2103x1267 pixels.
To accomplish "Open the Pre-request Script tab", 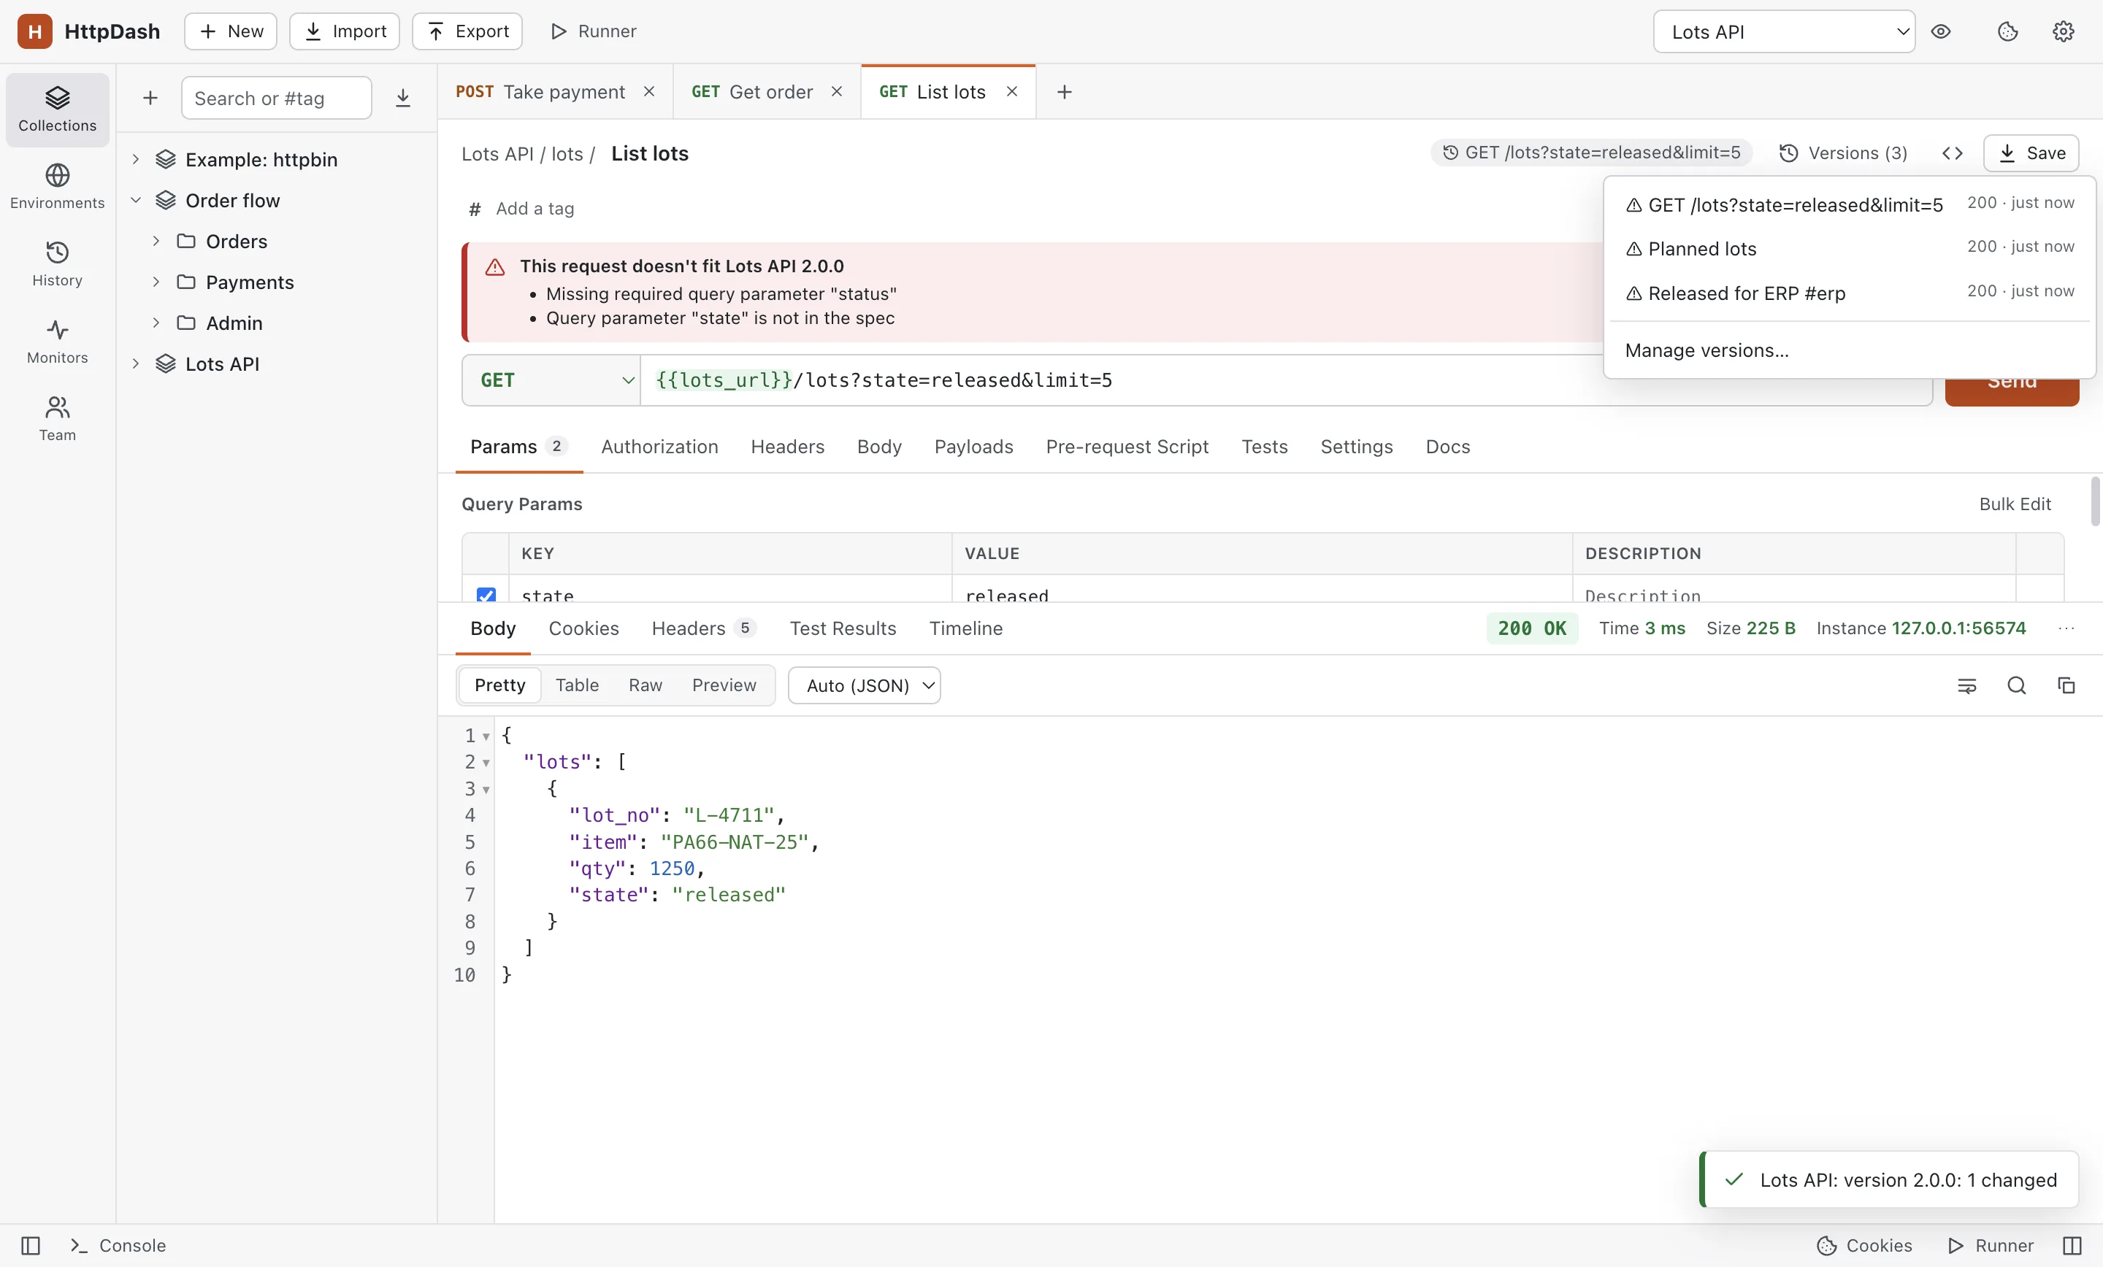I will [1127, 446].
